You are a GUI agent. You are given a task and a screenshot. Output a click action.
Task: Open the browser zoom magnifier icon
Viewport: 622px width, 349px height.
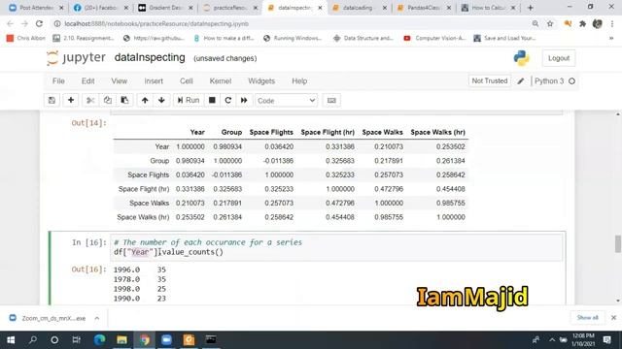pos(536,23)
